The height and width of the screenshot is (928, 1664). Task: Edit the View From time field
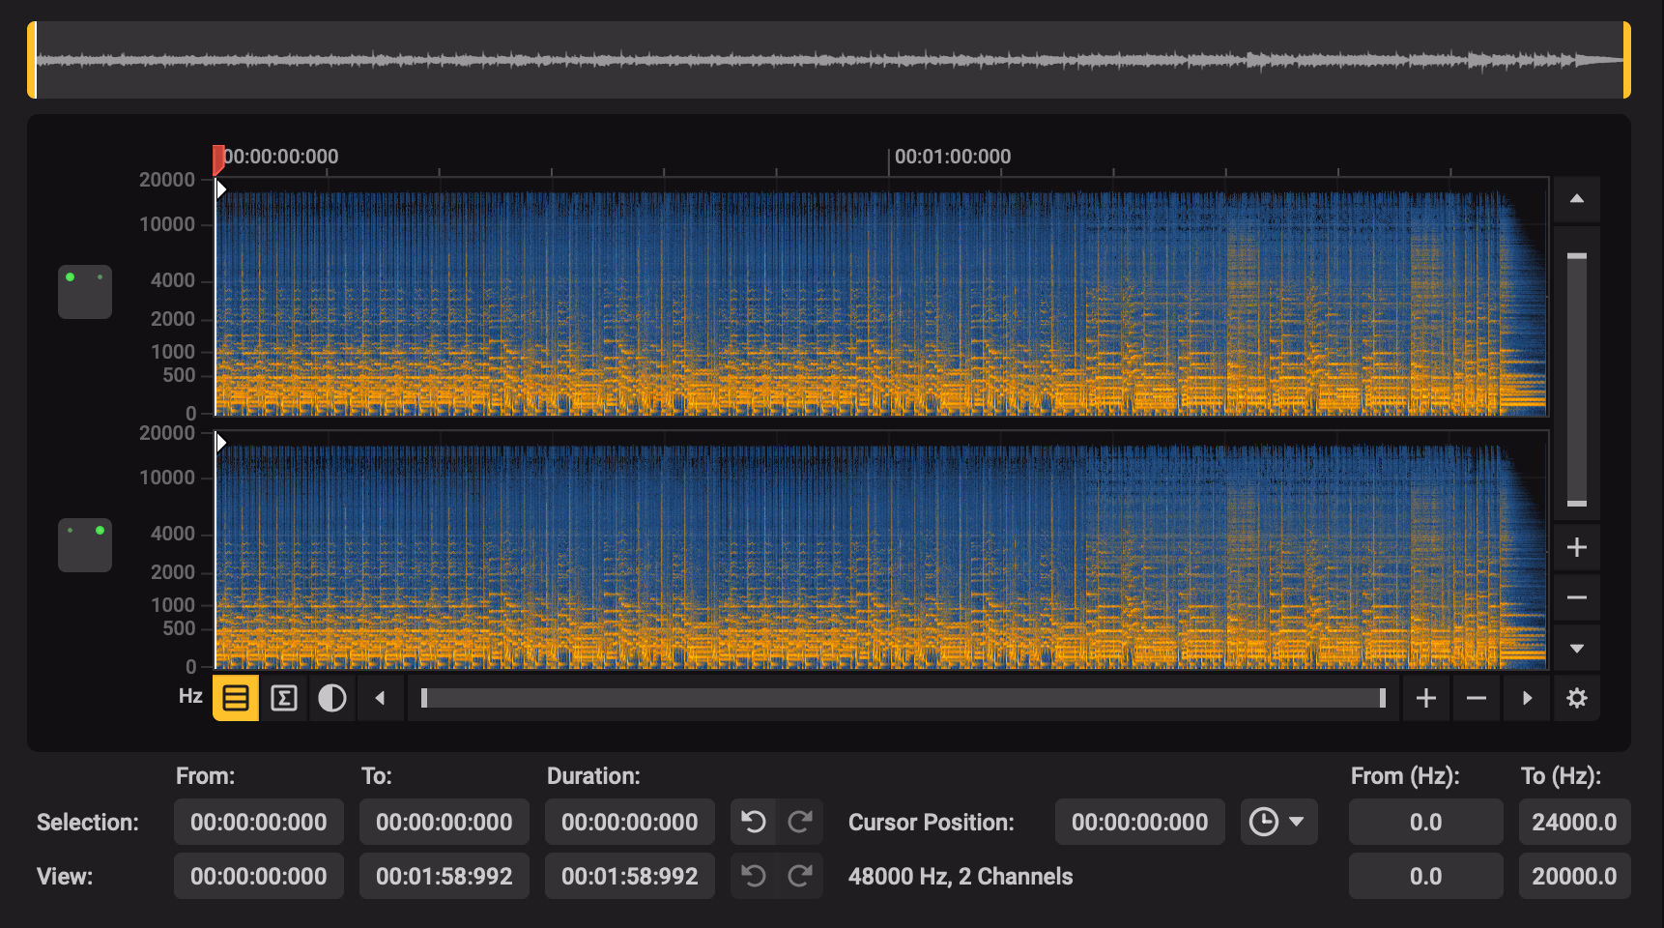coord(259,876)
